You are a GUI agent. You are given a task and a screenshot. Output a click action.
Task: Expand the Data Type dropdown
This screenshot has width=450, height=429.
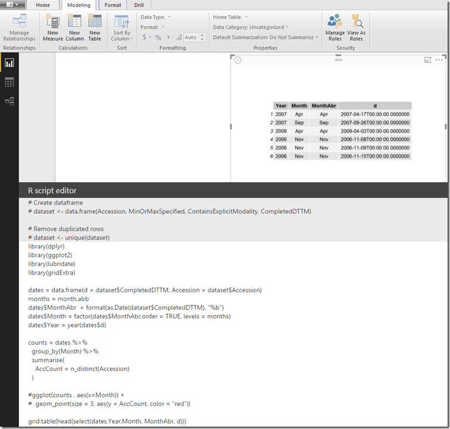point(156,17)
